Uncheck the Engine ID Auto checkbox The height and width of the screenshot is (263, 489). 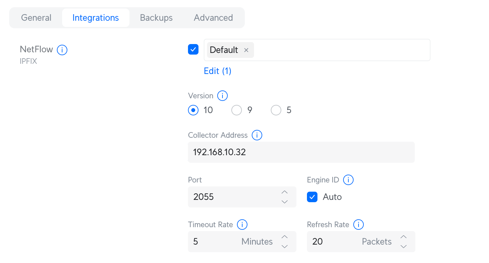312,197
